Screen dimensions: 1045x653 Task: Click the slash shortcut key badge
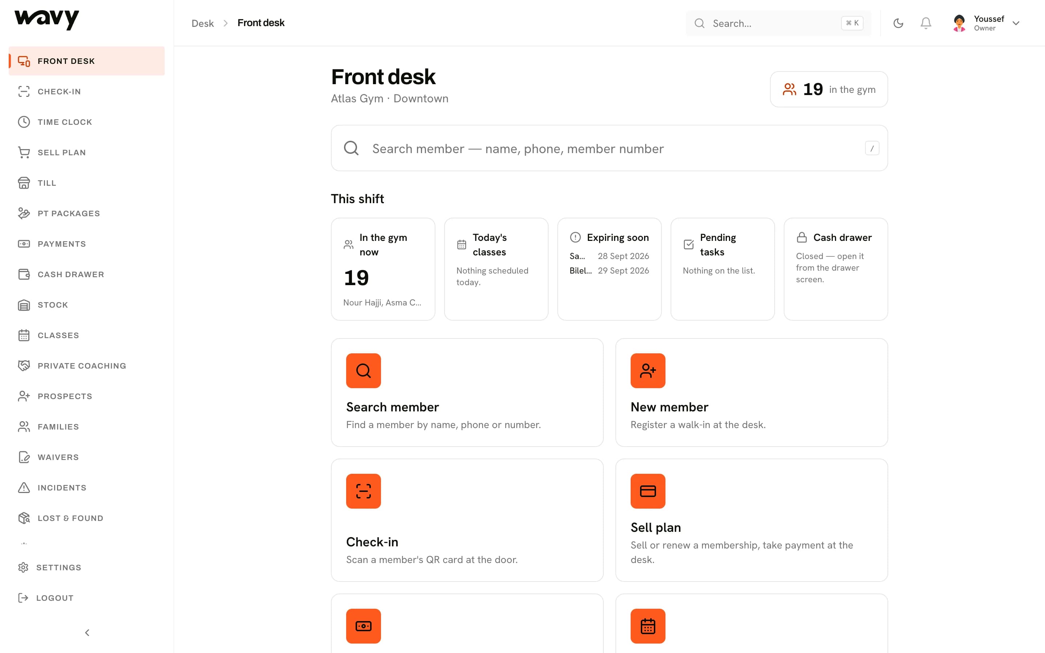click(x=872, y=148)
